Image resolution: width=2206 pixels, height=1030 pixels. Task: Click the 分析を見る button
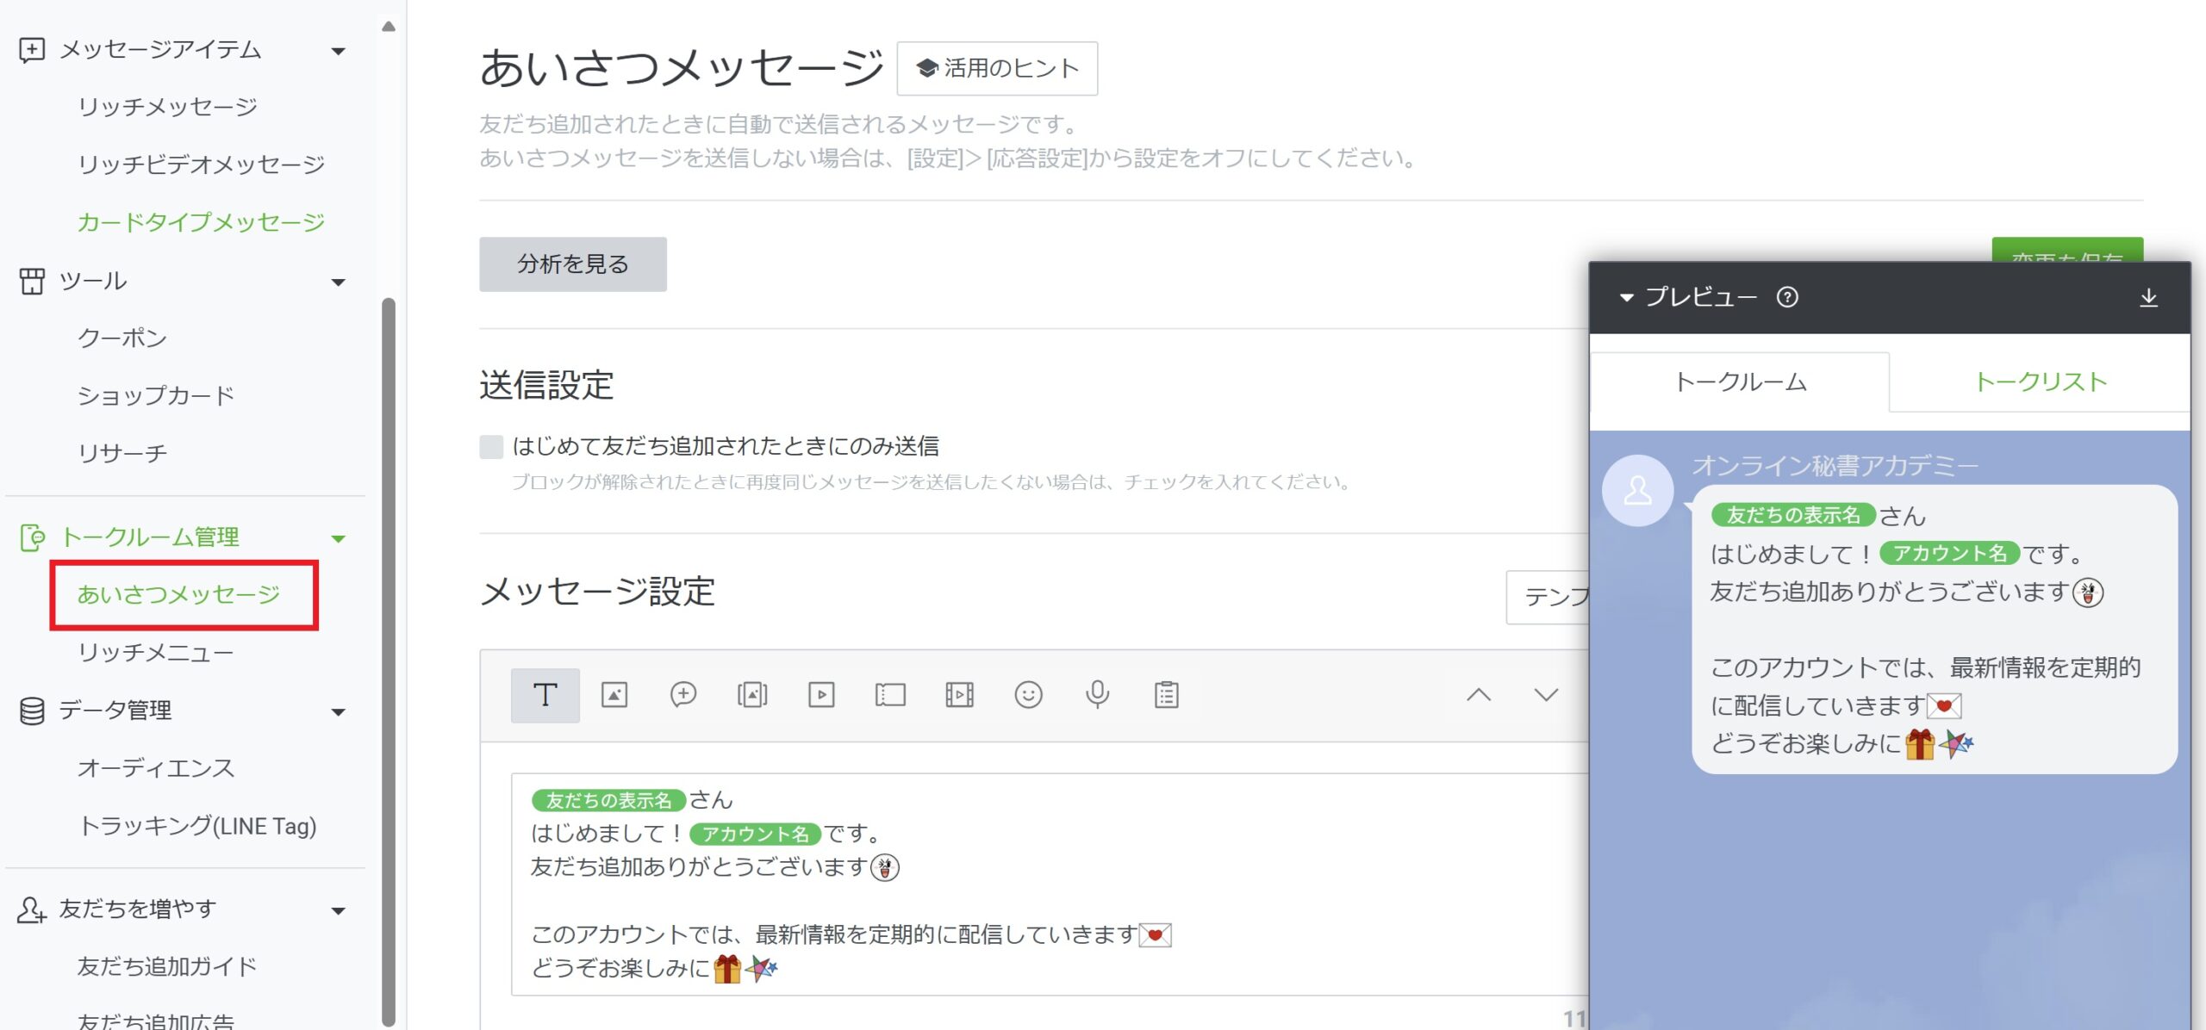572,264
